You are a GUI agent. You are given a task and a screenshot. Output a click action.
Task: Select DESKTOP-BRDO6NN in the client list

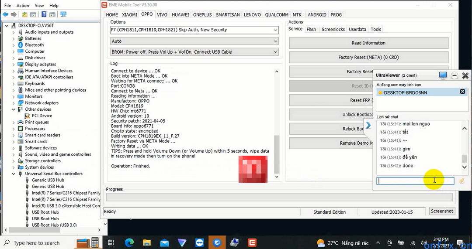click(x=422, y=92)
